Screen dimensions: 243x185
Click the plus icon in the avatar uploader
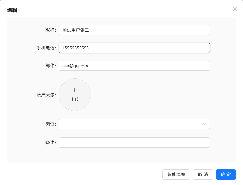coord(75,90)
